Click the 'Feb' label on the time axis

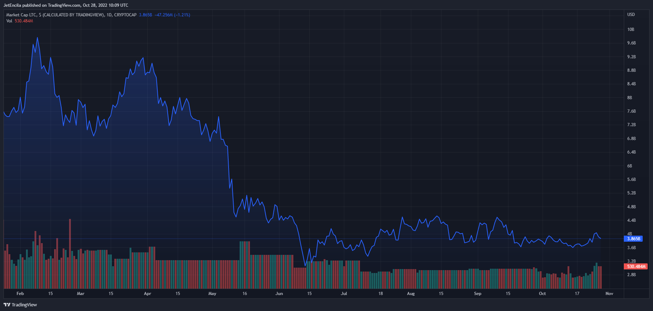[20, 294]
